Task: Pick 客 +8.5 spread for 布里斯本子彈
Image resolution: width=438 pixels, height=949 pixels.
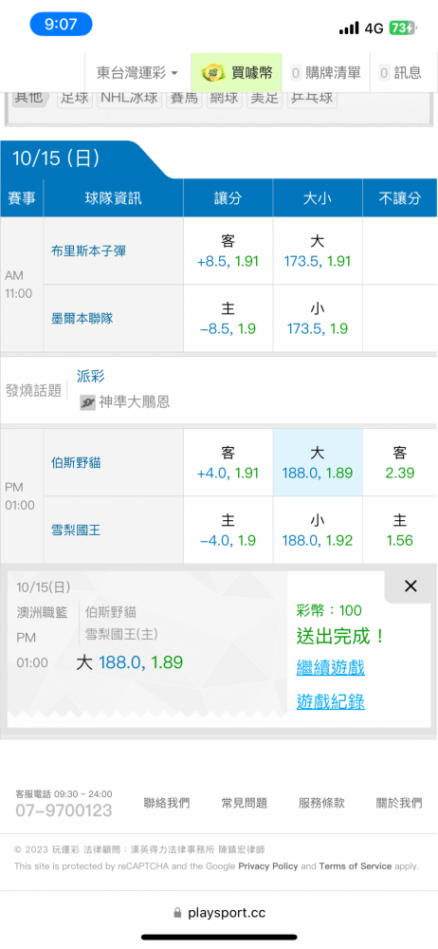Action: pyautogui.click(x=228, y=251)
